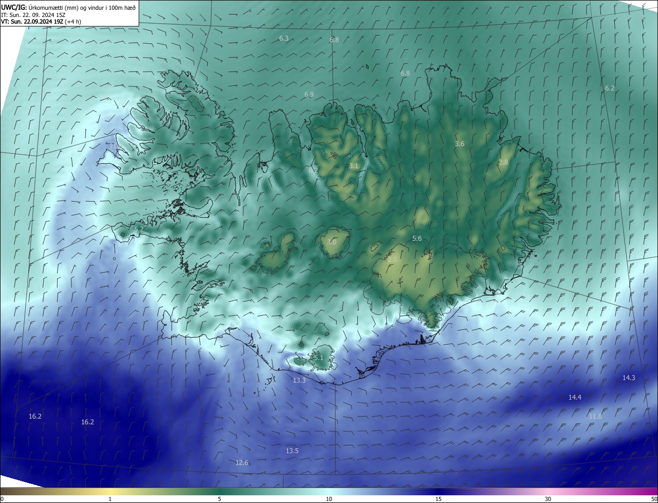Click the 6.9 value label
This screenshot has height=503, width=658.
309,95
